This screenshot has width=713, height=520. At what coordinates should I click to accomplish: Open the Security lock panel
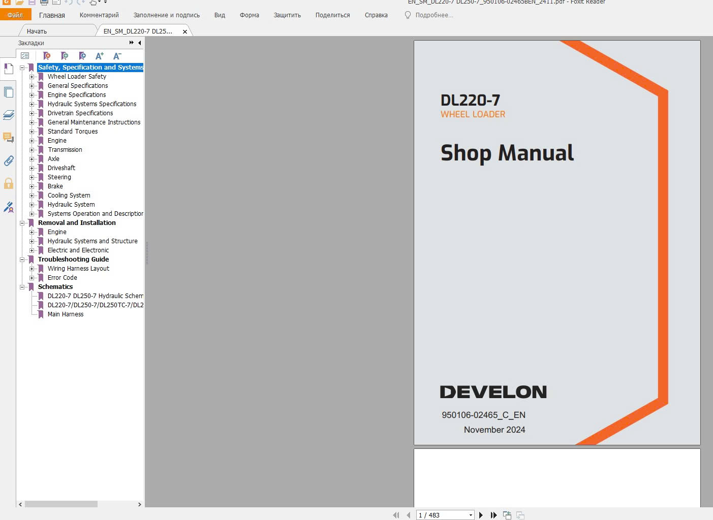[9, 183]
